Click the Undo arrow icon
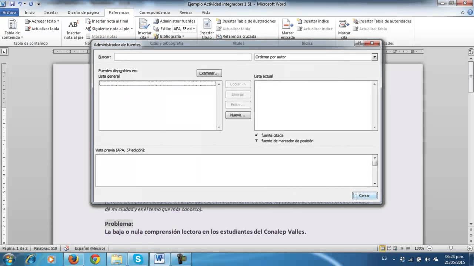The image size is (474, 266). [20, 4]
